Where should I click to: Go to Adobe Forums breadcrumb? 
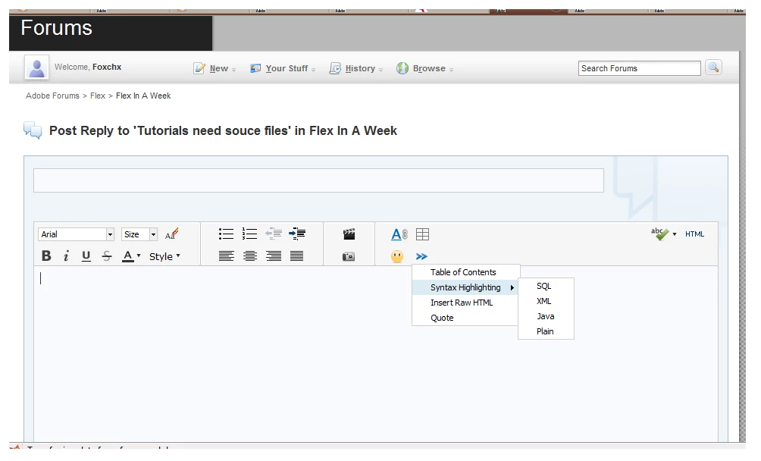pyautogui.click(x=52, y=96)
